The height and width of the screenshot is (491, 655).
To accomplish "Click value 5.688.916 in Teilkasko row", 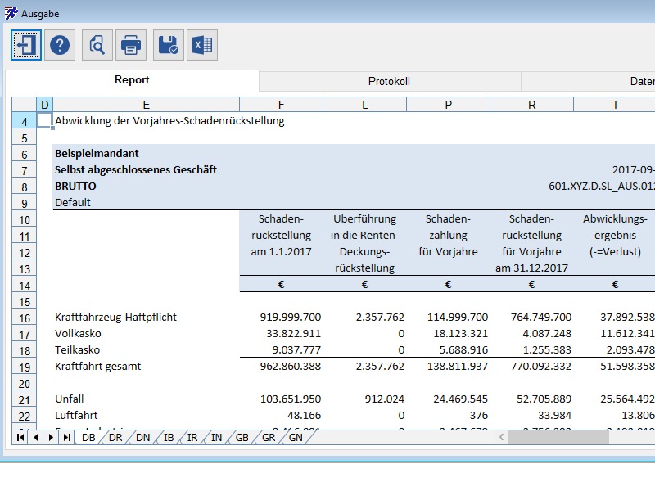I will (x=463, y=350).
